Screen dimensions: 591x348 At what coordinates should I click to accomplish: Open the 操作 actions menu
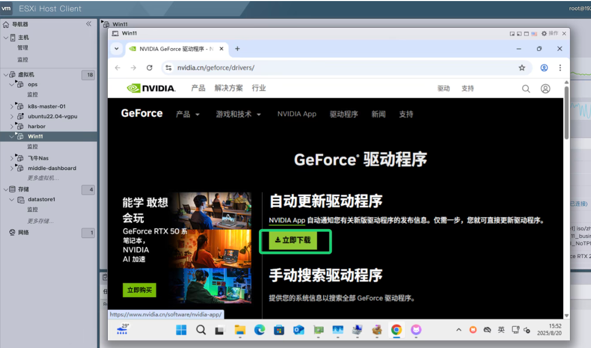(x=553, y=33)
